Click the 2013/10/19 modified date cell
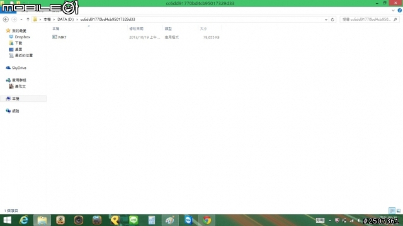Screen dimensions: 403x226 [x=144, y=38]
